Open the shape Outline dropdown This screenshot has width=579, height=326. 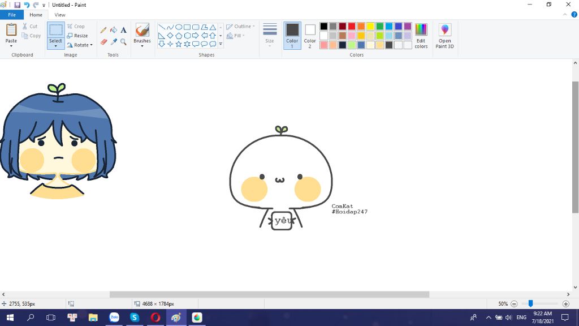(x=240, y=26)
